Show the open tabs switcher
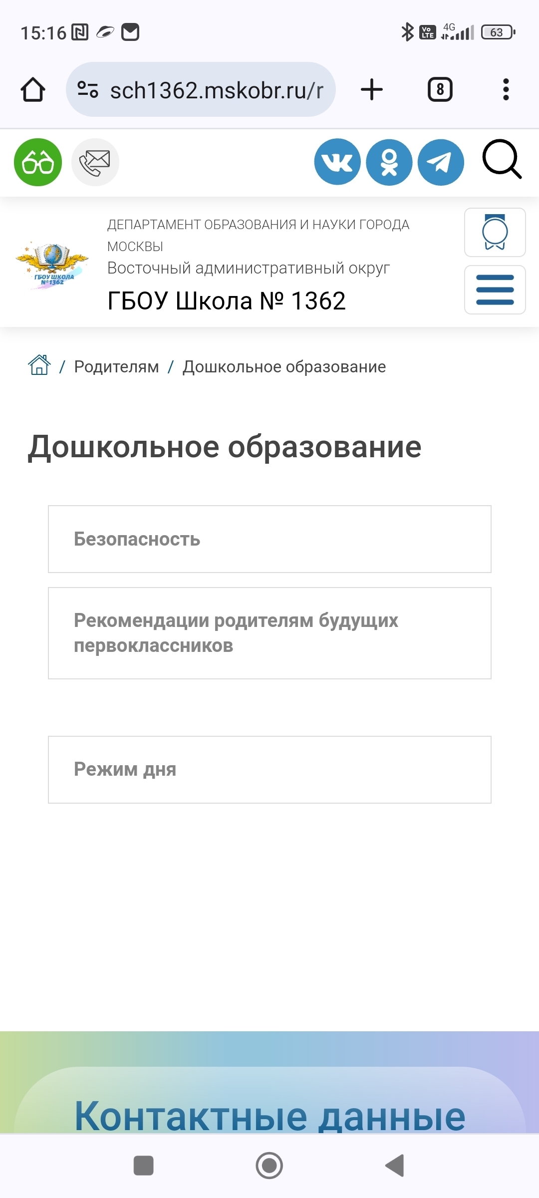 point(440,90)
